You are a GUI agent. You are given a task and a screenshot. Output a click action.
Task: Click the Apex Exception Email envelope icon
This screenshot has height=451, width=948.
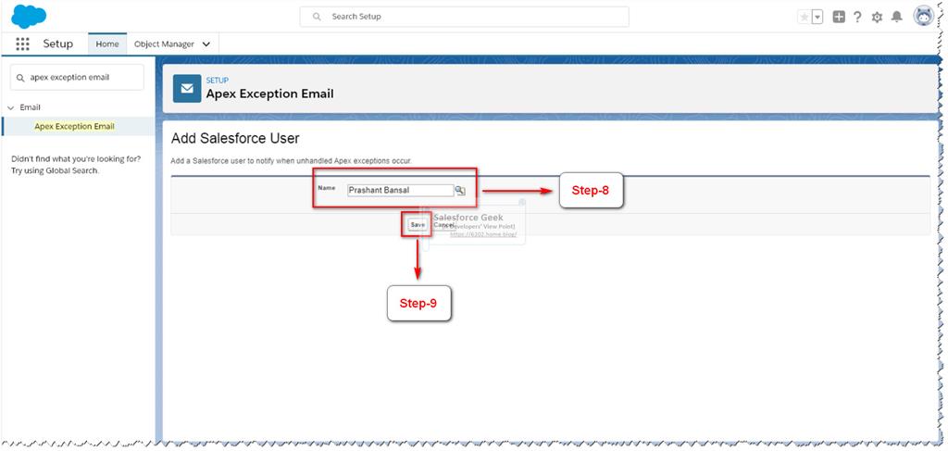(187, 89)
